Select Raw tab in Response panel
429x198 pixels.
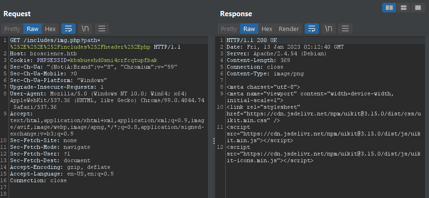point(249,29)
